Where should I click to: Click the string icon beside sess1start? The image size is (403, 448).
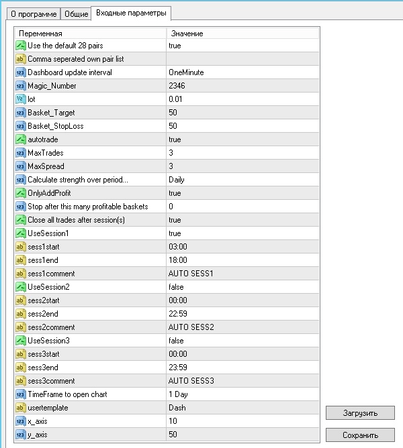click(21, 247)
